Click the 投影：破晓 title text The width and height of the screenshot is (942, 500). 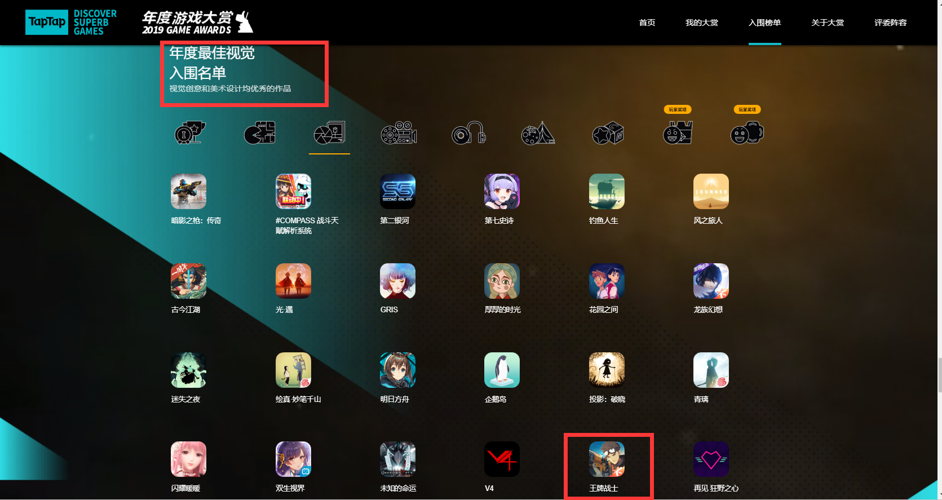[x=607, y=399]
